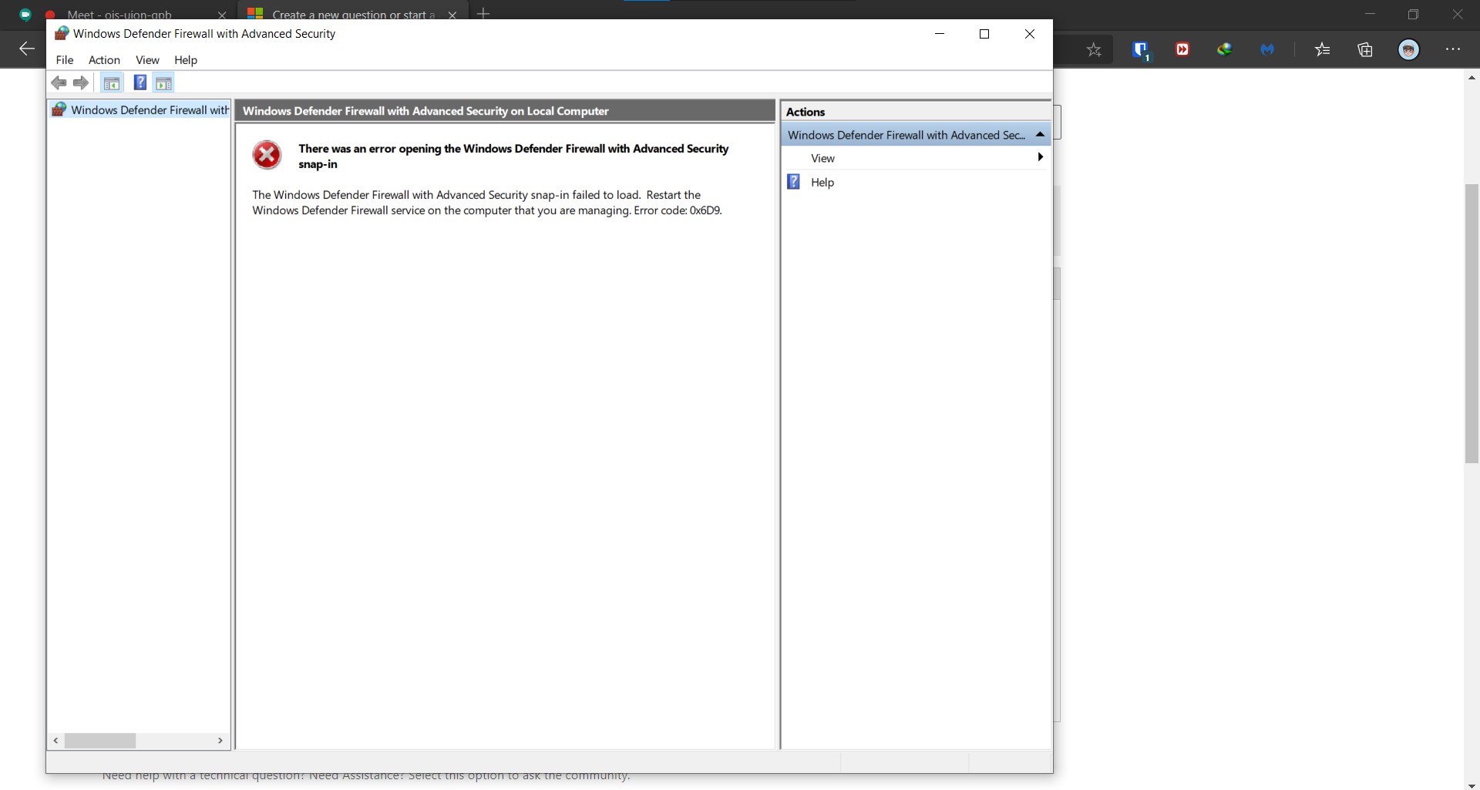1480x790 pixels.
Task: Open the browser Collections icon
Action: (1365, 50)
